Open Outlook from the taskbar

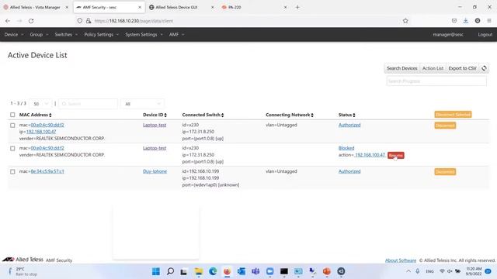[242, 271]
